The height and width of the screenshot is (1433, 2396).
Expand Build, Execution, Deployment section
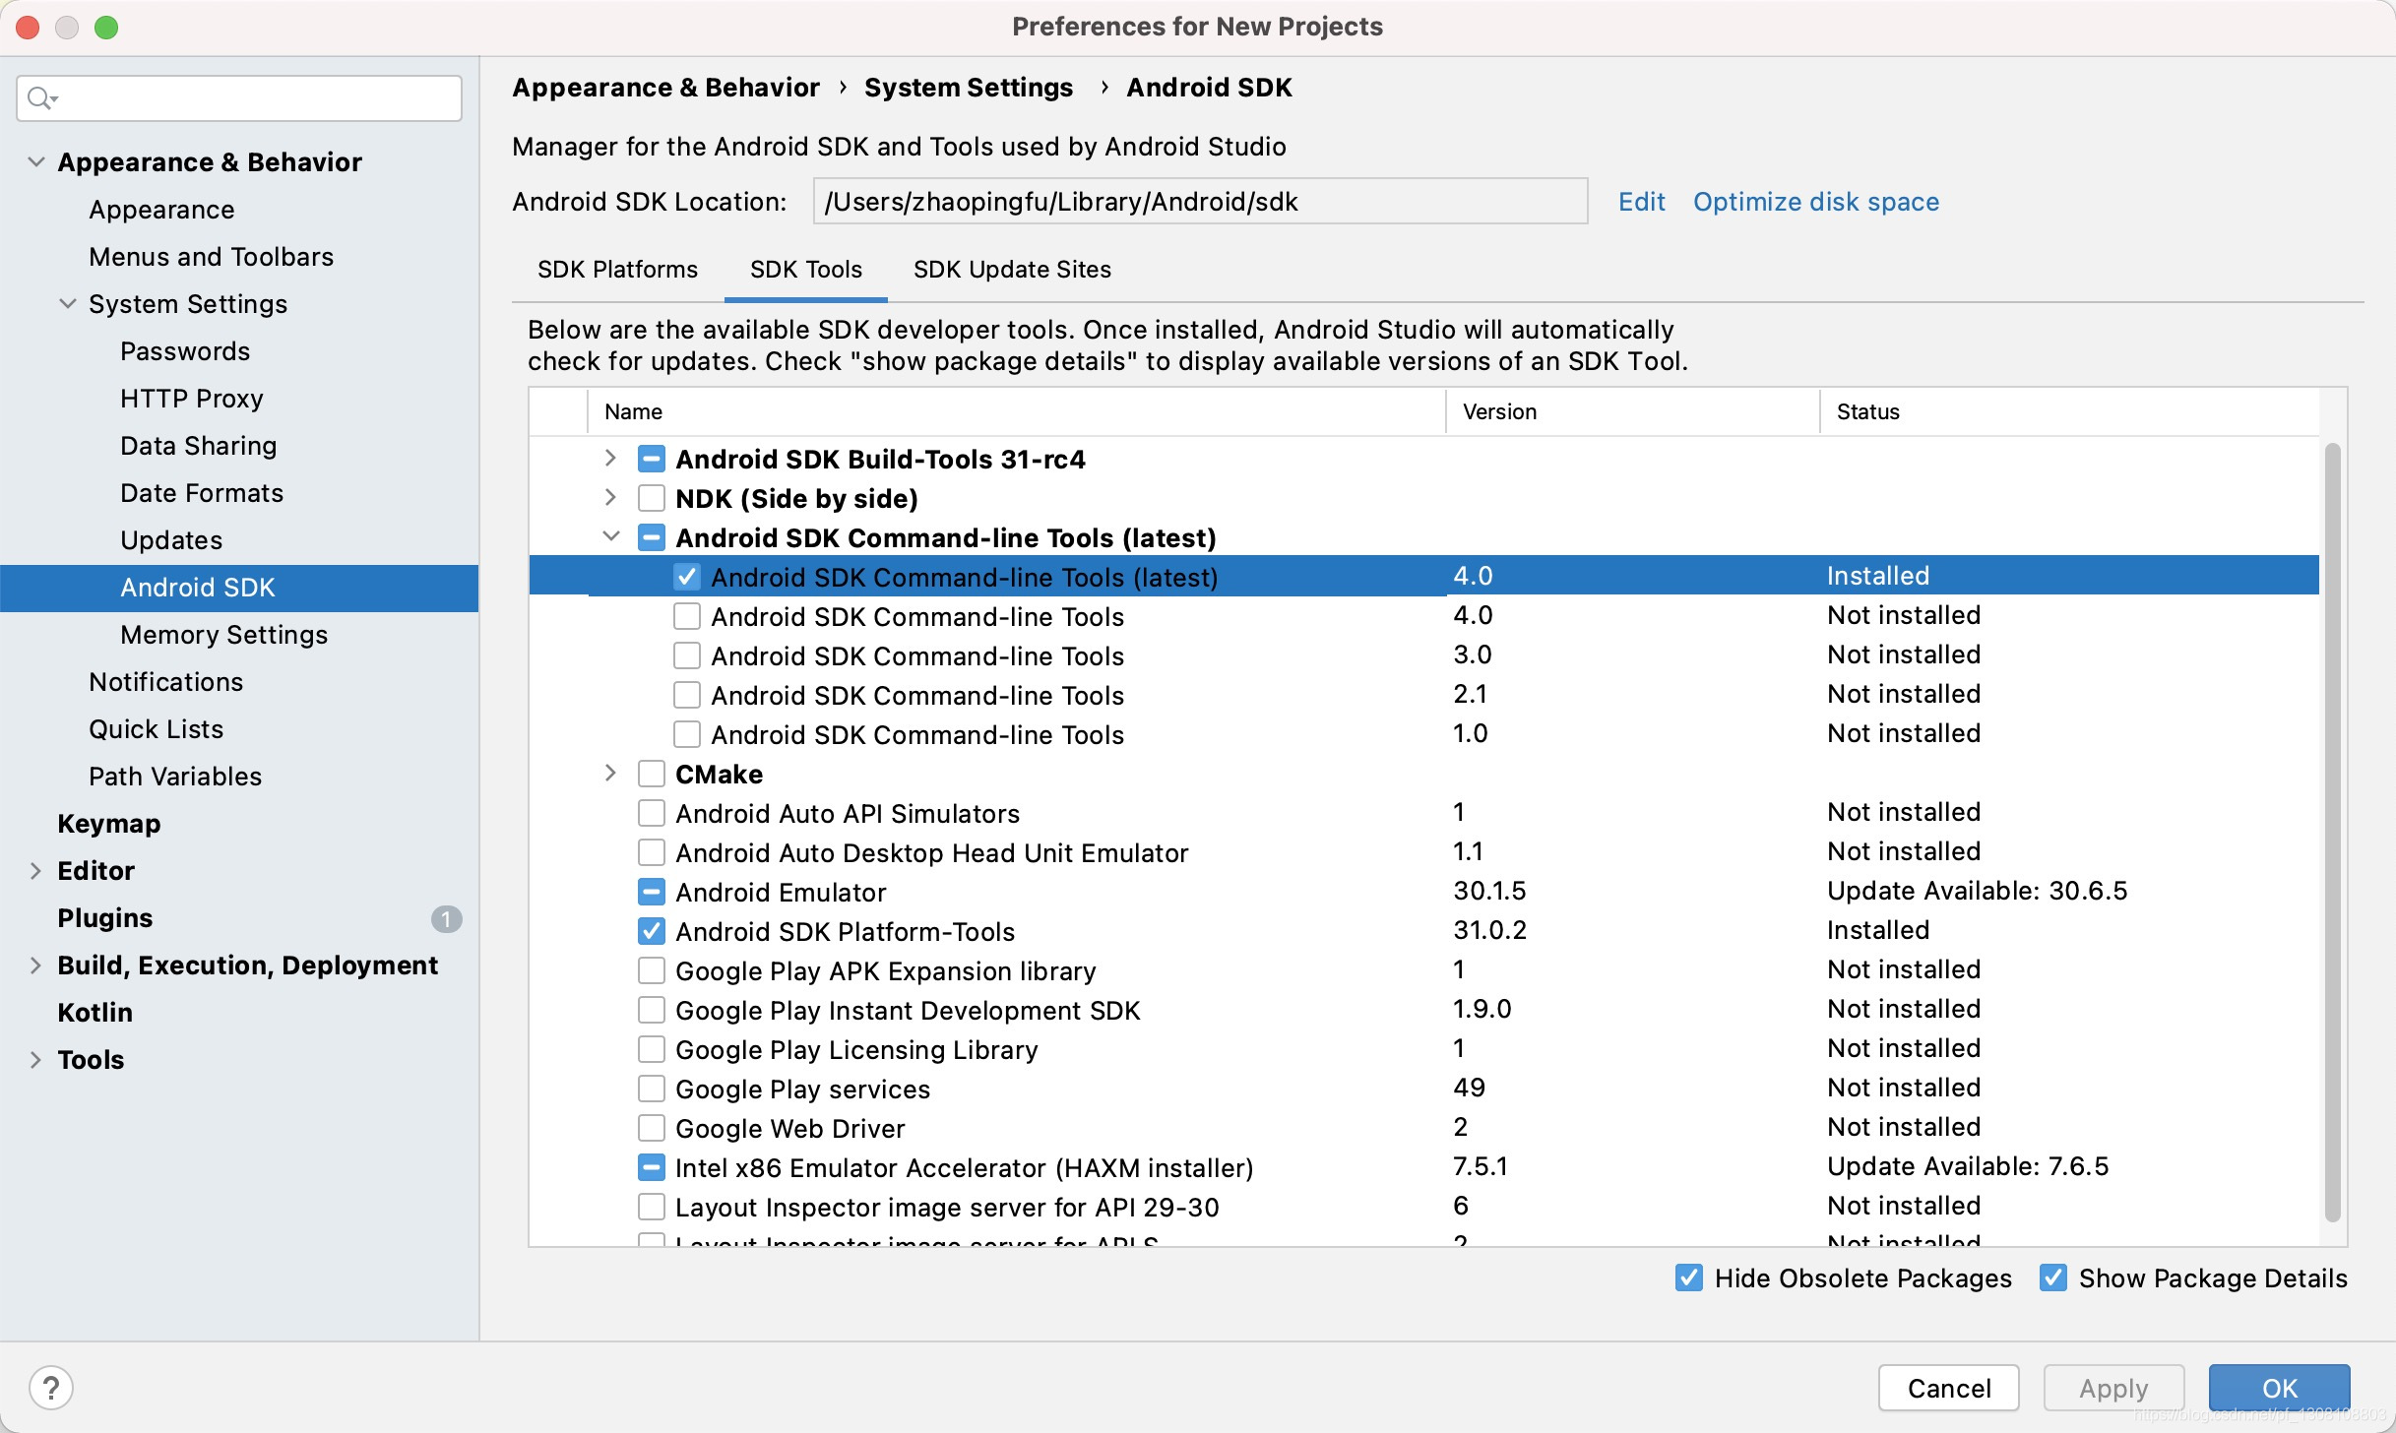tap(35, 966)
